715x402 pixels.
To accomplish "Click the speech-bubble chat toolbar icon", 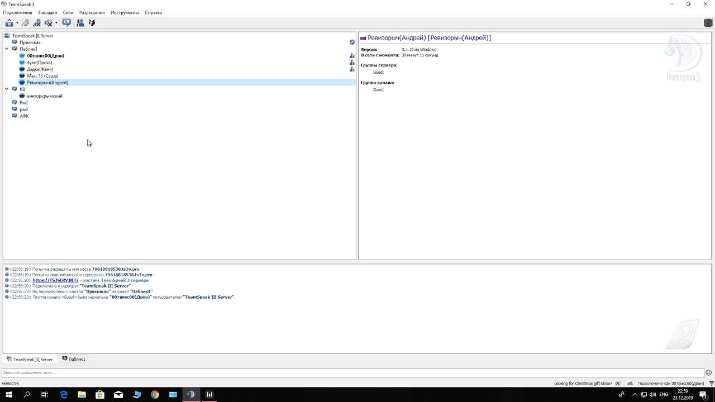I will pyautogui.click(x=66, y=23).
